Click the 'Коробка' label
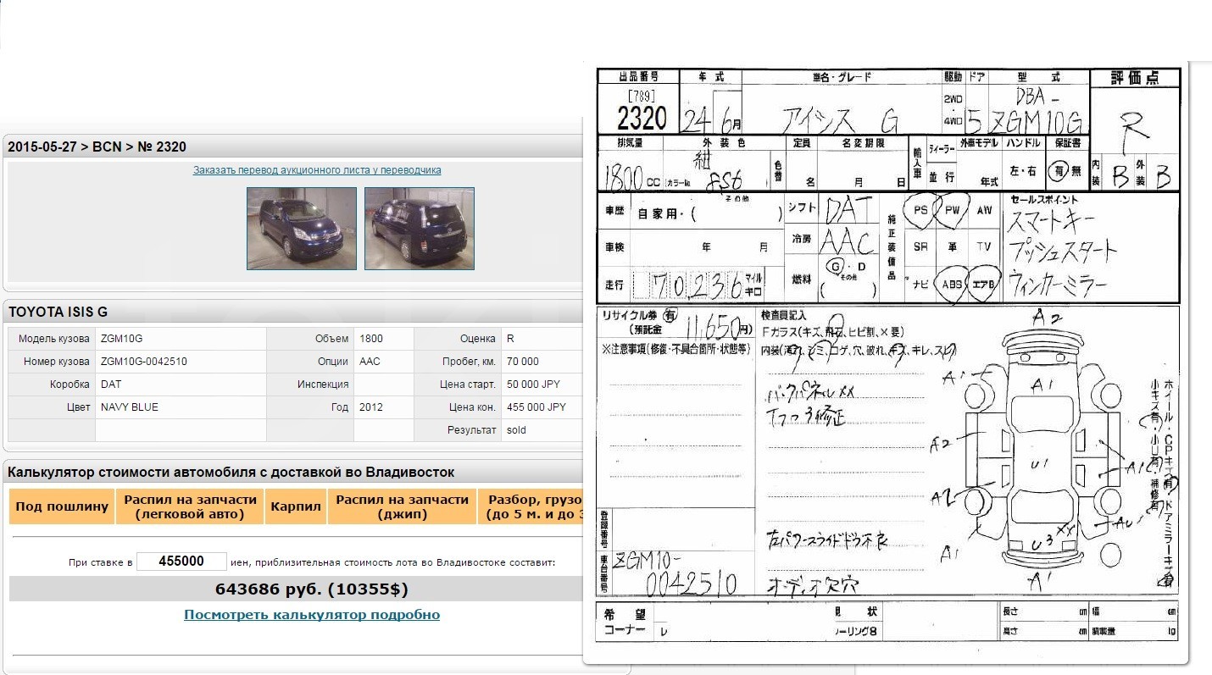This screenshot has height=675, width=1212. click(x=69, y=385)
